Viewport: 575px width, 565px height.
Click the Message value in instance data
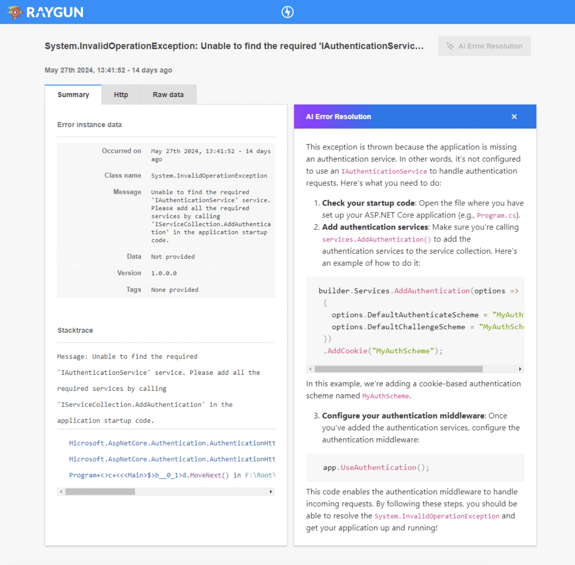(x=211, y=216)
